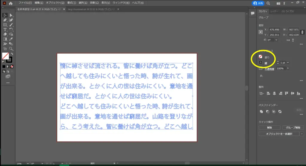Select the Eraser tool

(x=5, y=34)
